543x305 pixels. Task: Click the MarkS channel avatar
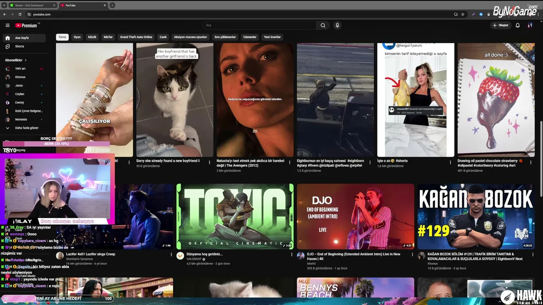[301, 256]
